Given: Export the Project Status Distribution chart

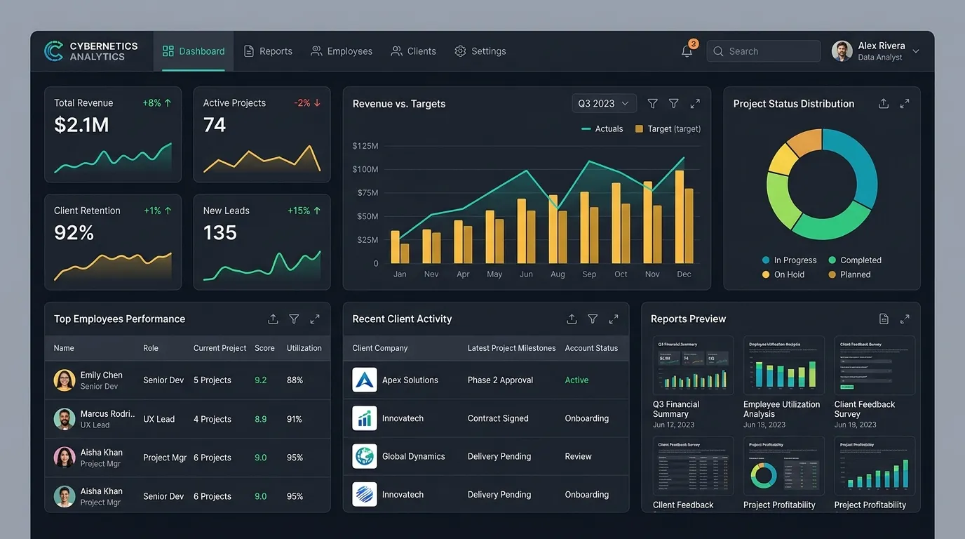Looking at the screenshot, I should pos(884,104).
